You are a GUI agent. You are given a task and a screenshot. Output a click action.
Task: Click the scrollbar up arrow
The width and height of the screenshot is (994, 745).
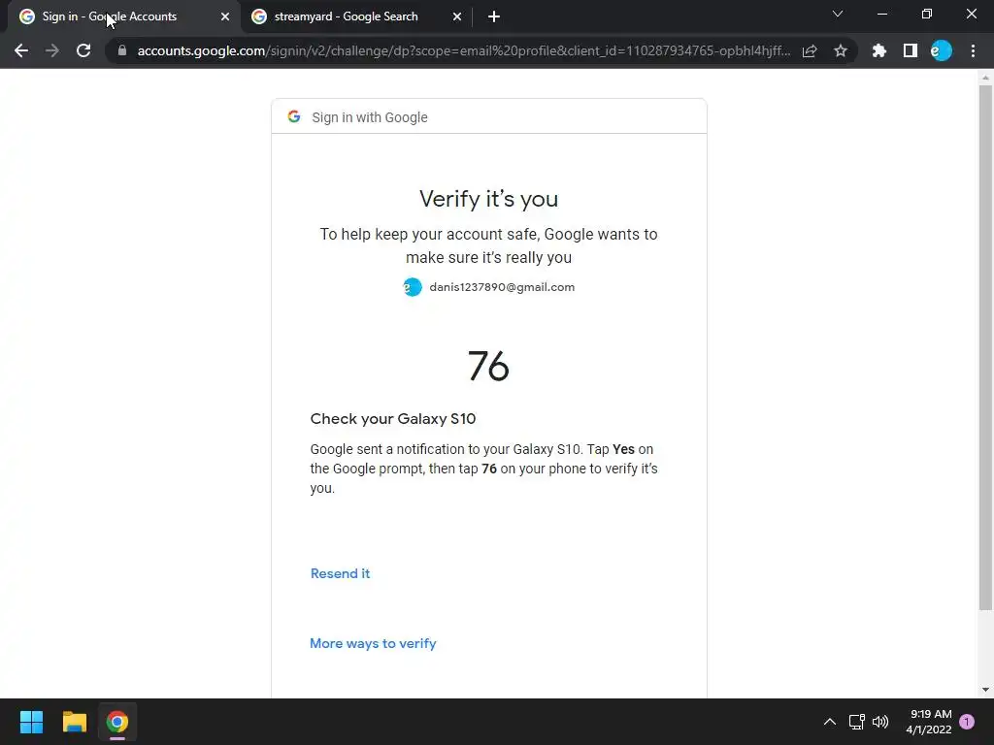[x=985, y=78]
